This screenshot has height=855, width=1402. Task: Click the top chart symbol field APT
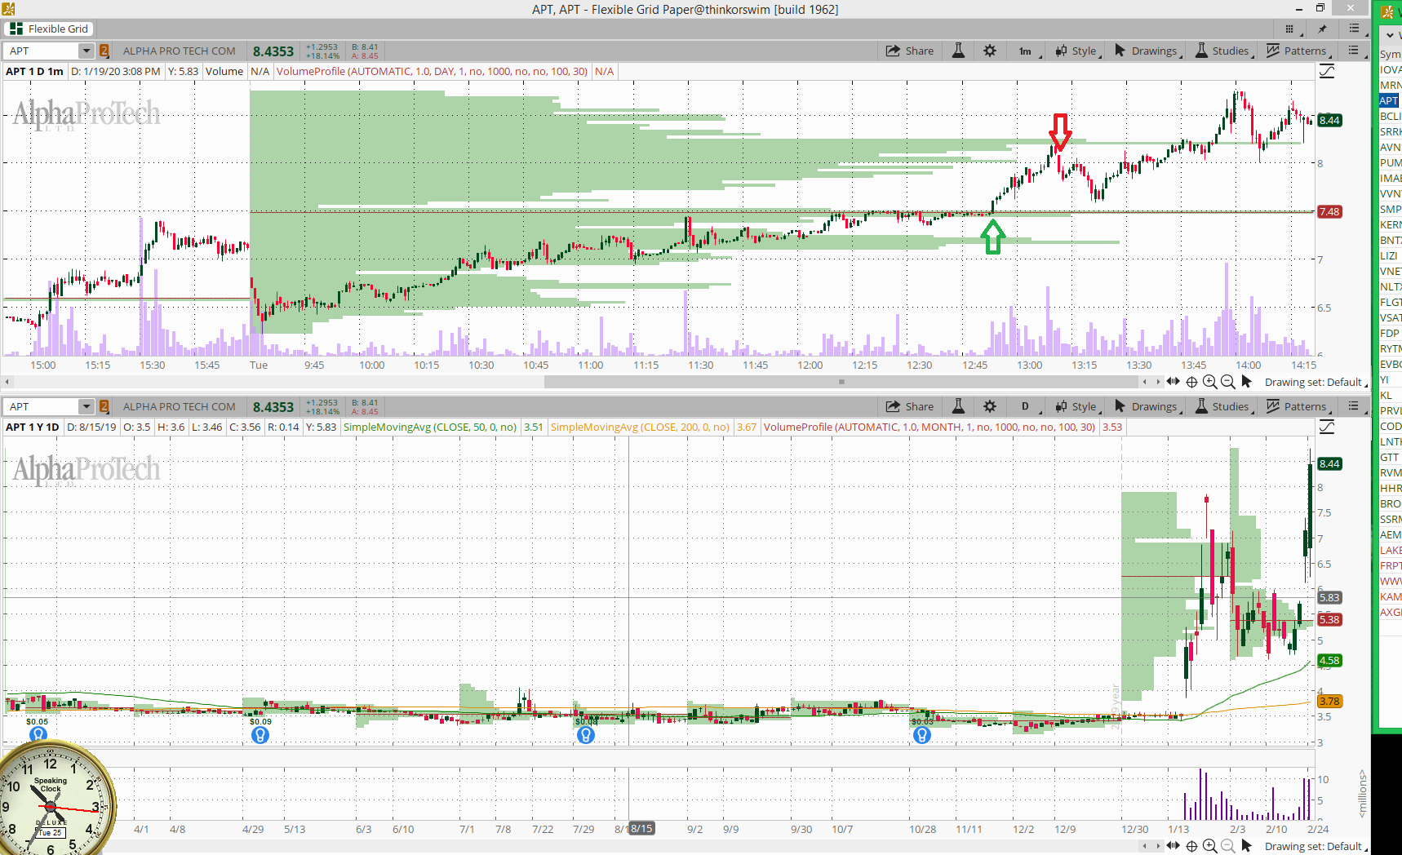(41, 51)
